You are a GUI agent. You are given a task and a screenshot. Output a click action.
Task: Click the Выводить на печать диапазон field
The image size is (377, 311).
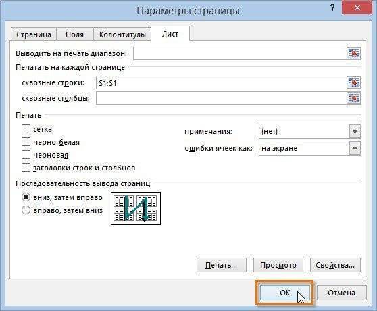(240, 53)
